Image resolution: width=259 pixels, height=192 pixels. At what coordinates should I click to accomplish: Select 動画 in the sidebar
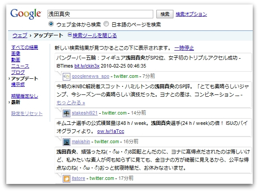16,60
